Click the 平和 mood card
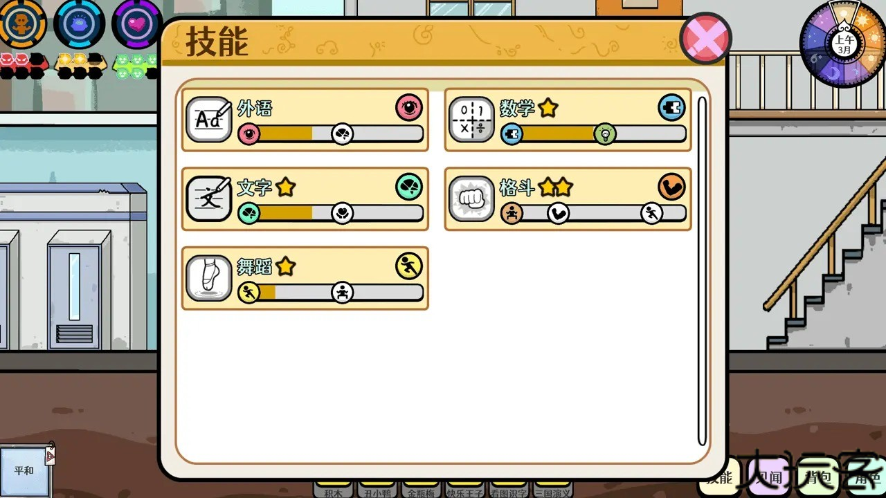 click(26, 471)
